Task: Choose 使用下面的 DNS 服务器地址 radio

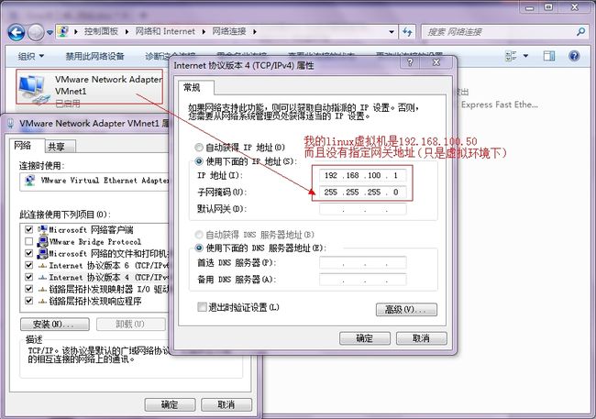Action: point(199,248)
